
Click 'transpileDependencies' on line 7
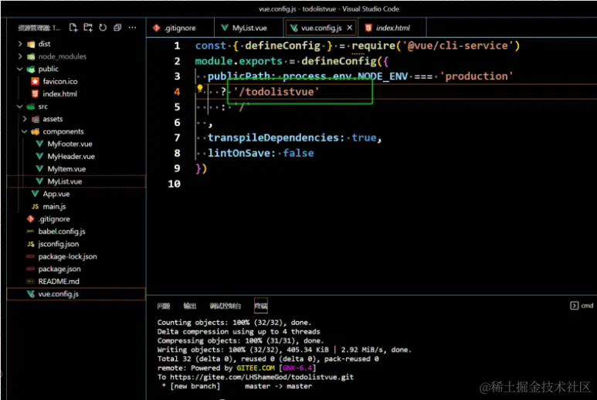point(273,137)
